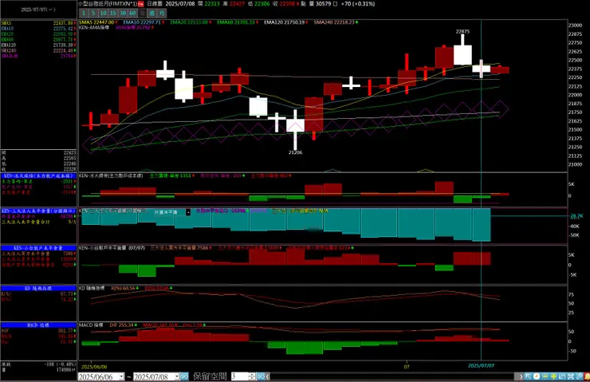
Task: Click the 保留空間 value field showing 3
Action: coord(239,376)
